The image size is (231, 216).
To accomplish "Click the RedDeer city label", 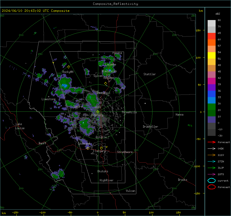I will 109,78.
